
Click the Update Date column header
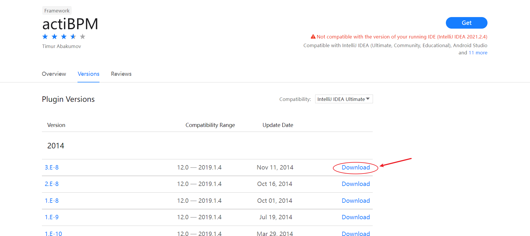[x=278, y=125]
